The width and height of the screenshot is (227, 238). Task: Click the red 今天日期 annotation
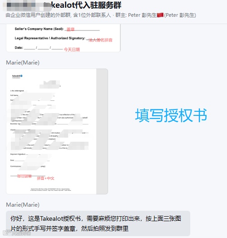click(x=72, y=50)
